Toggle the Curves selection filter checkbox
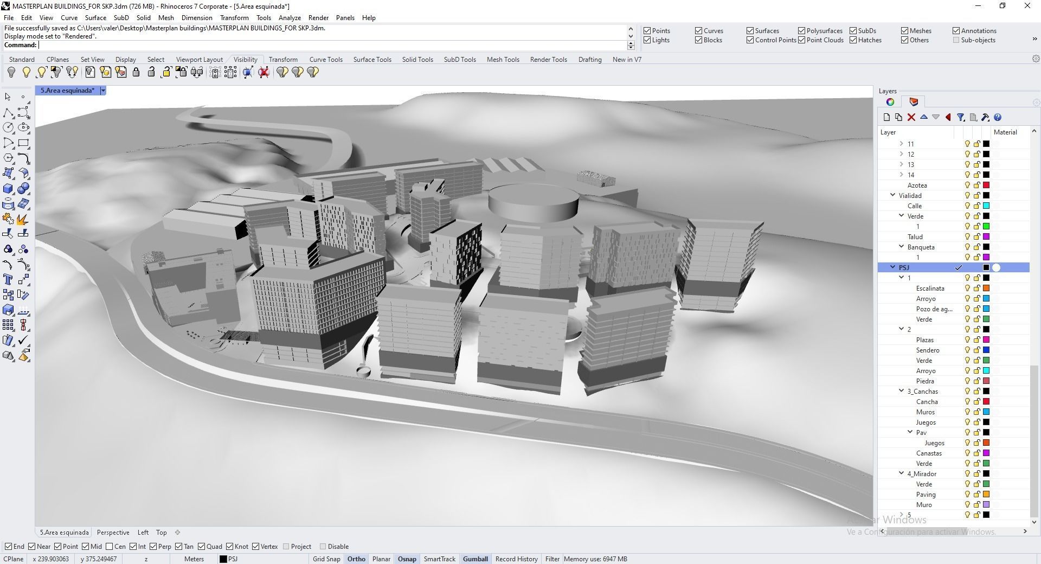The width and height of the screenshot is (1041, 564). (x=698, y=31)
